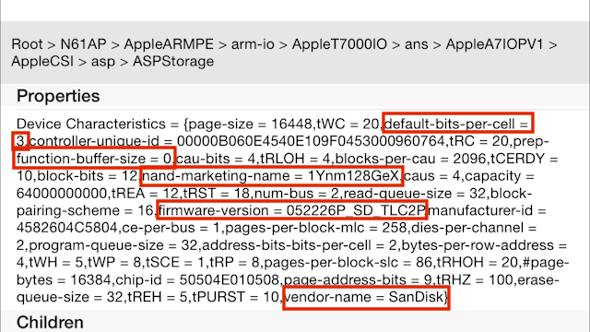Click the Properties section header

tap(58, 96)
